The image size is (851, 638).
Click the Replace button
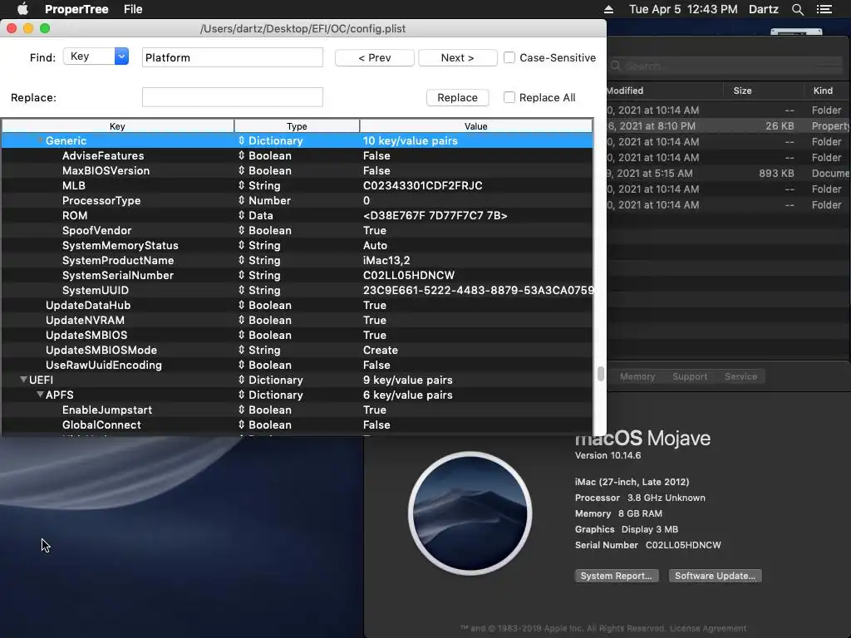(458, 98)
